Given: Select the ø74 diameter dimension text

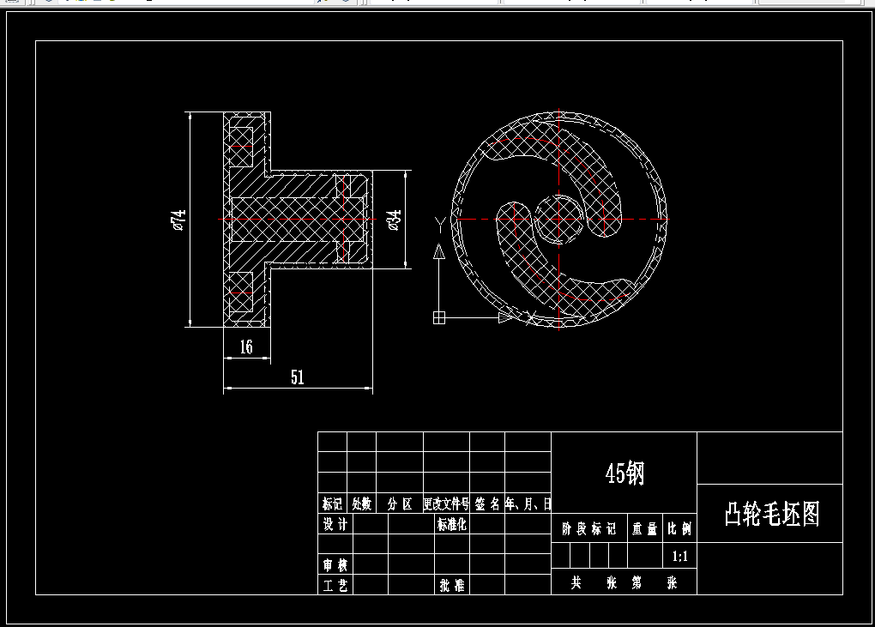Looking at the screenshot, I should point(178,220).
